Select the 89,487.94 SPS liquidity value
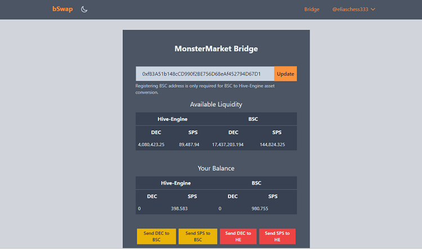The height and width of the screenshot is (249, 422). pyautogui.click(x=189, y=144)
